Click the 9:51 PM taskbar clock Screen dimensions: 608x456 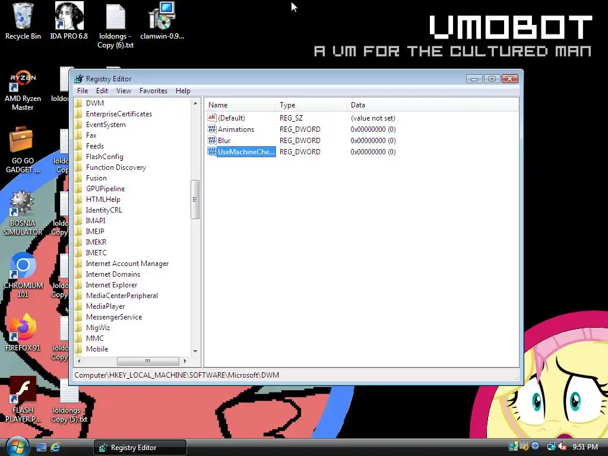(x=585, y=446)
